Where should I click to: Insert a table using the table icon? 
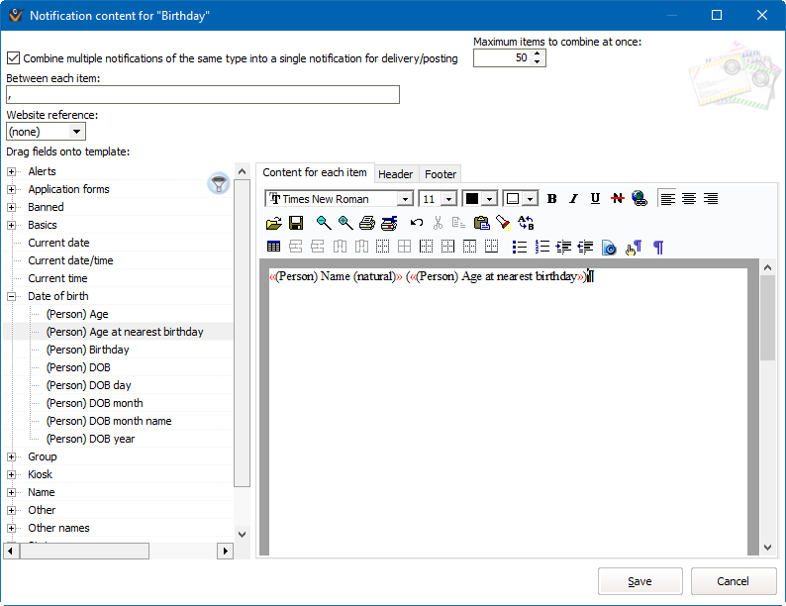coord(274,247)
